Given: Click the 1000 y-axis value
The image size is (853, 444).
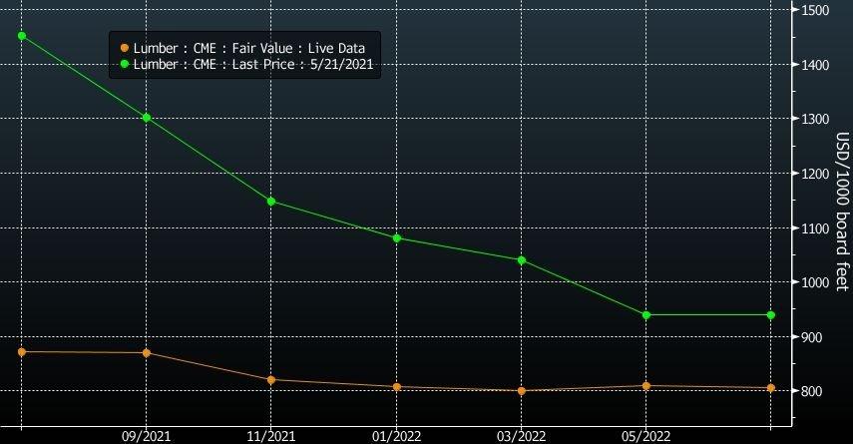Looking at the screenshot, I should pyautogui.click(x=815, y=282).
